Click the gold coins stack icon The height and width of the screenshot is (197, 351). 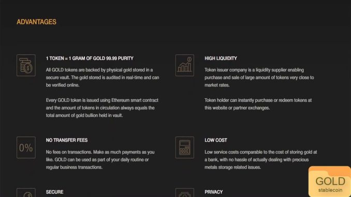click(x=26, y=65)
